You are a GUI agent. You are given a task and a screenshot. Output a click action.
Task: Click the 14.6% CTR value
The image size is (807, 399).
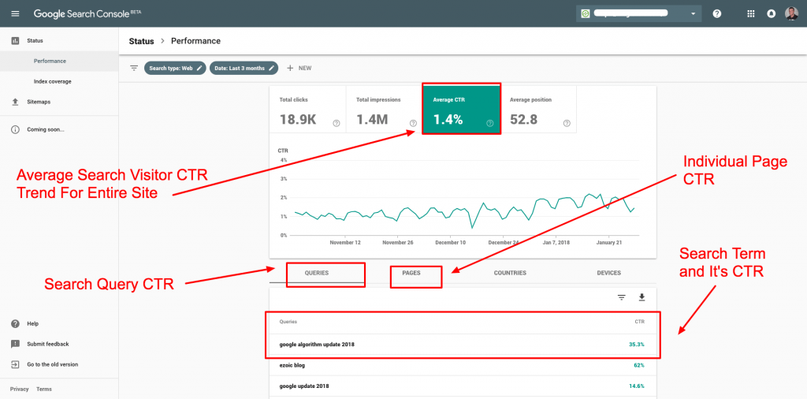click(x=637, y=386)
